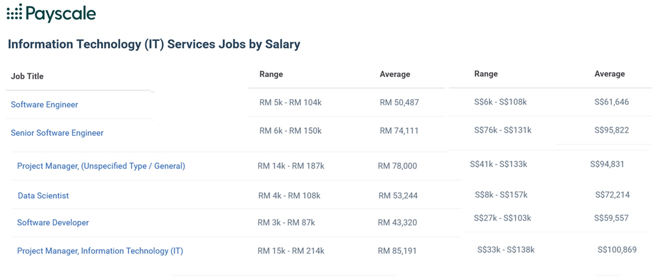The width and height of the screenshot is (652, 277).
Task: Click Data Scientist average S$72,214
Action: click(x=612, y=195)
